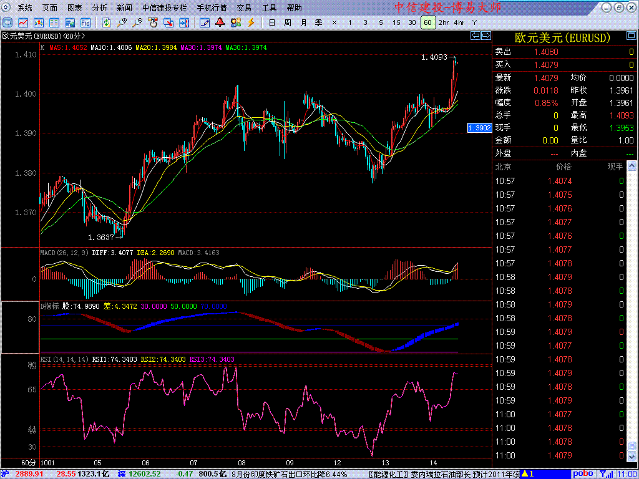
Task: Click tick list scroll up arrow
Action: click(632, 166)
